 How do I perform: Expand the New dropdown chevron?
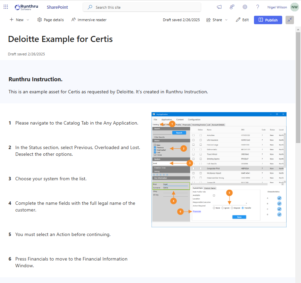[28, 20]
